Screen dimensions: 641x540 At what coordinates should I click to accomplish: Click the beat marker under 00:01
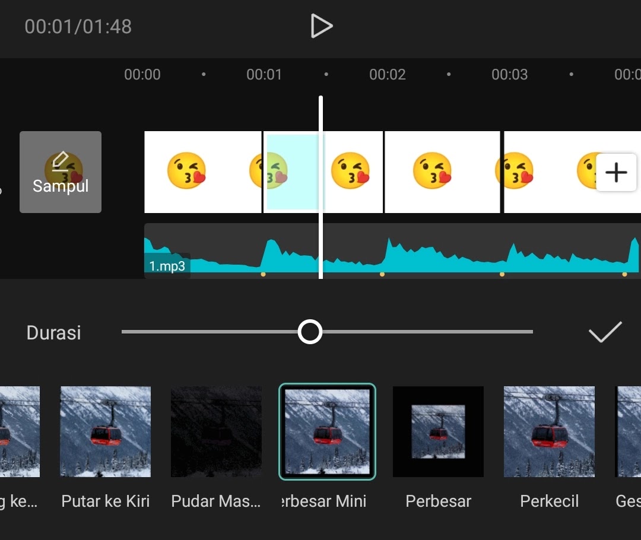click(264, 274)
